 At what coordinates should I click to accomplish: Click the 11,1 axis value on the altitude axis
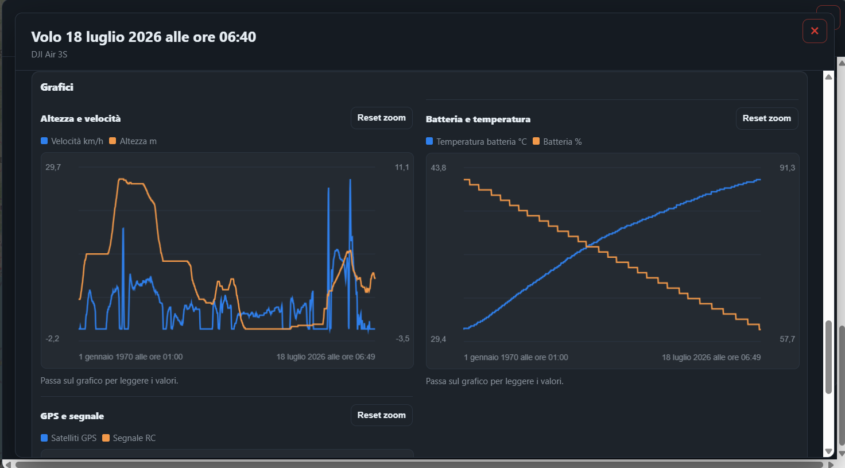[x=402, y=167]
